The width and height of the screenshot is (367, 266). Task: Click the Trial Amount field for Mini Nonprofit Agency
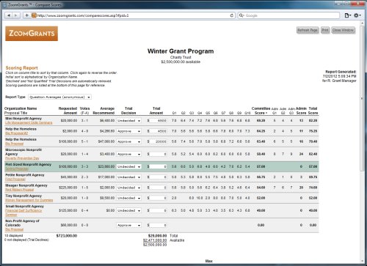158,121
